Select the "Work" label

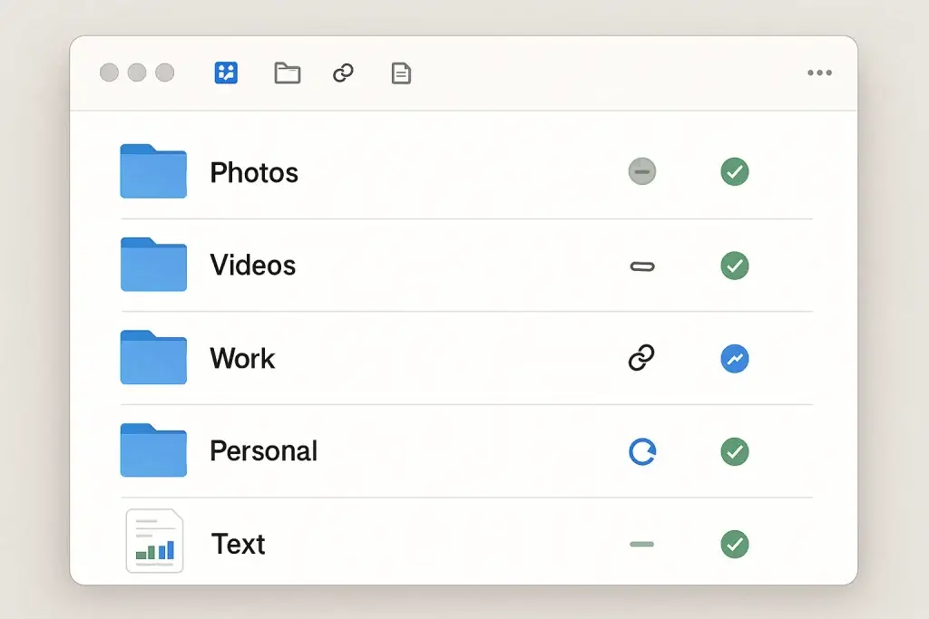tap(242, 358)
